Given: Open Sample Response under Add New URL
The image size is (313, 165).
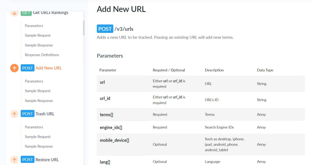Looking at the screenshot, I should [39, 100].
